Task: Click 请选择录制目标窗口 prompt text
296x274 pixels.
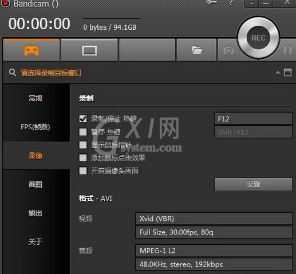Action: pos(51,73)
